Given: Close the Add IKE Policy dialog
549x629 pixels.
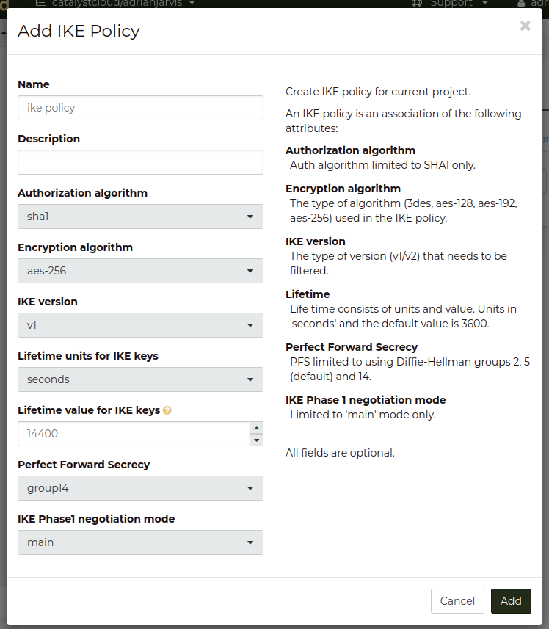Looking at the screenshot, I should (x=525, y=26).
